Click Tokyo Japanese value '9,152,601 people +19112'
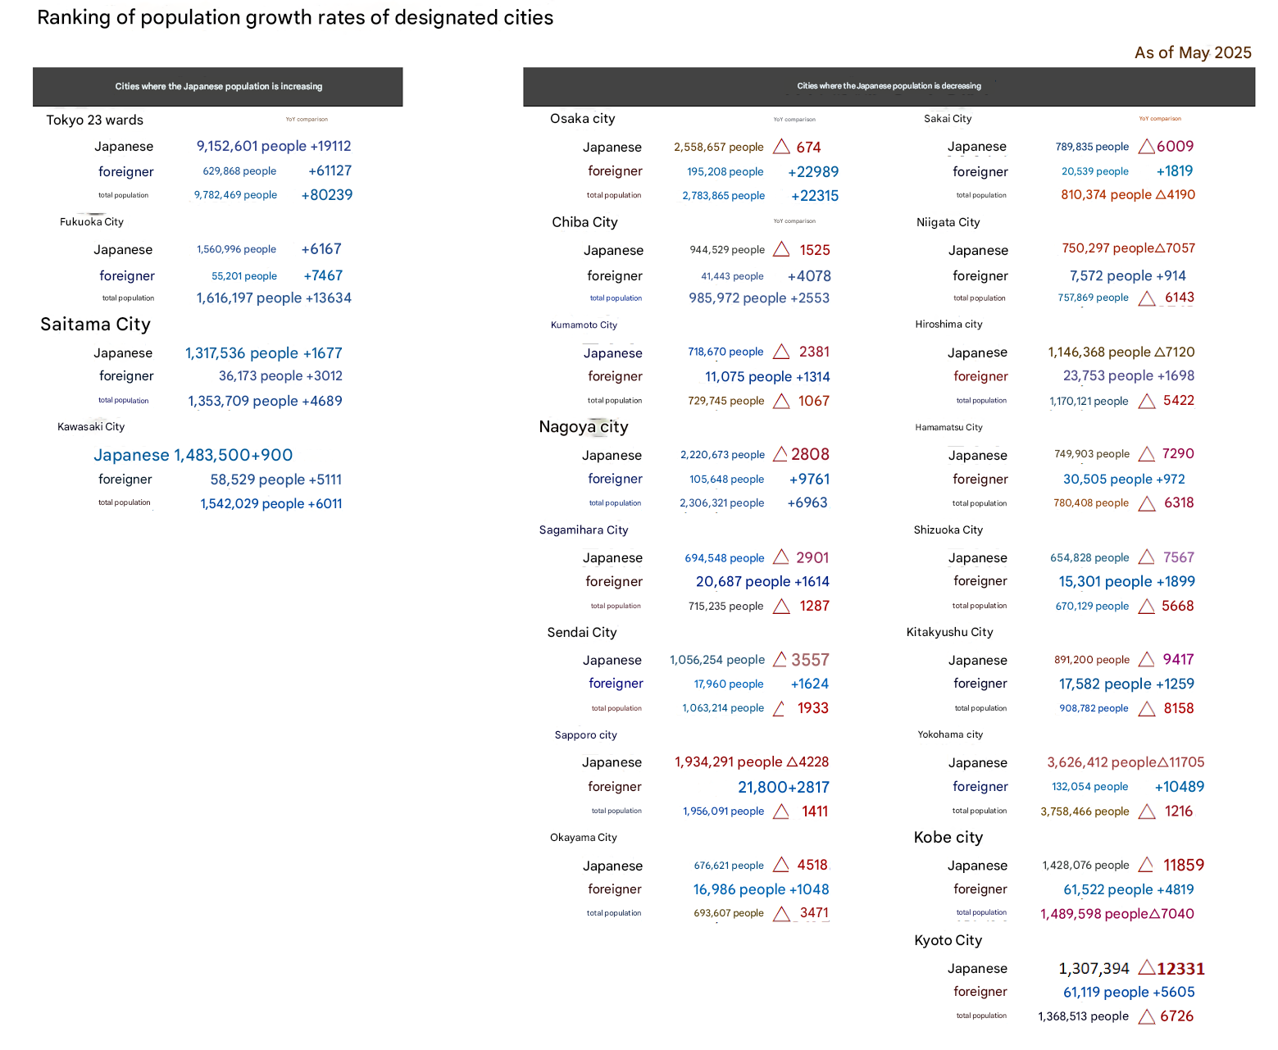 (274, 146)
